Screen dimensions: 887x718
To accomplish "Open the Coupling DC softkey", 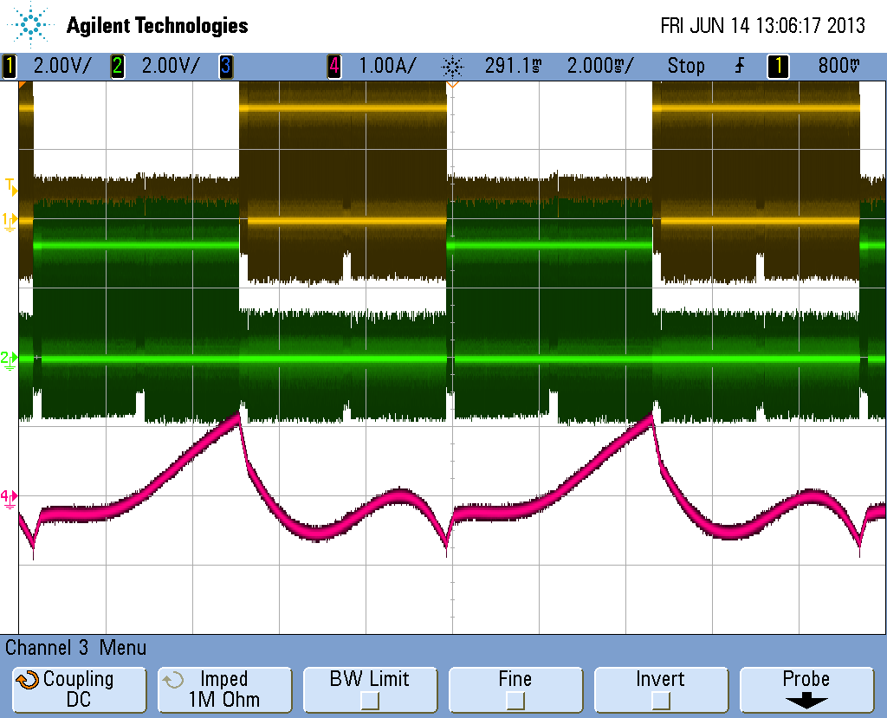I will click(x=79, y=689).
